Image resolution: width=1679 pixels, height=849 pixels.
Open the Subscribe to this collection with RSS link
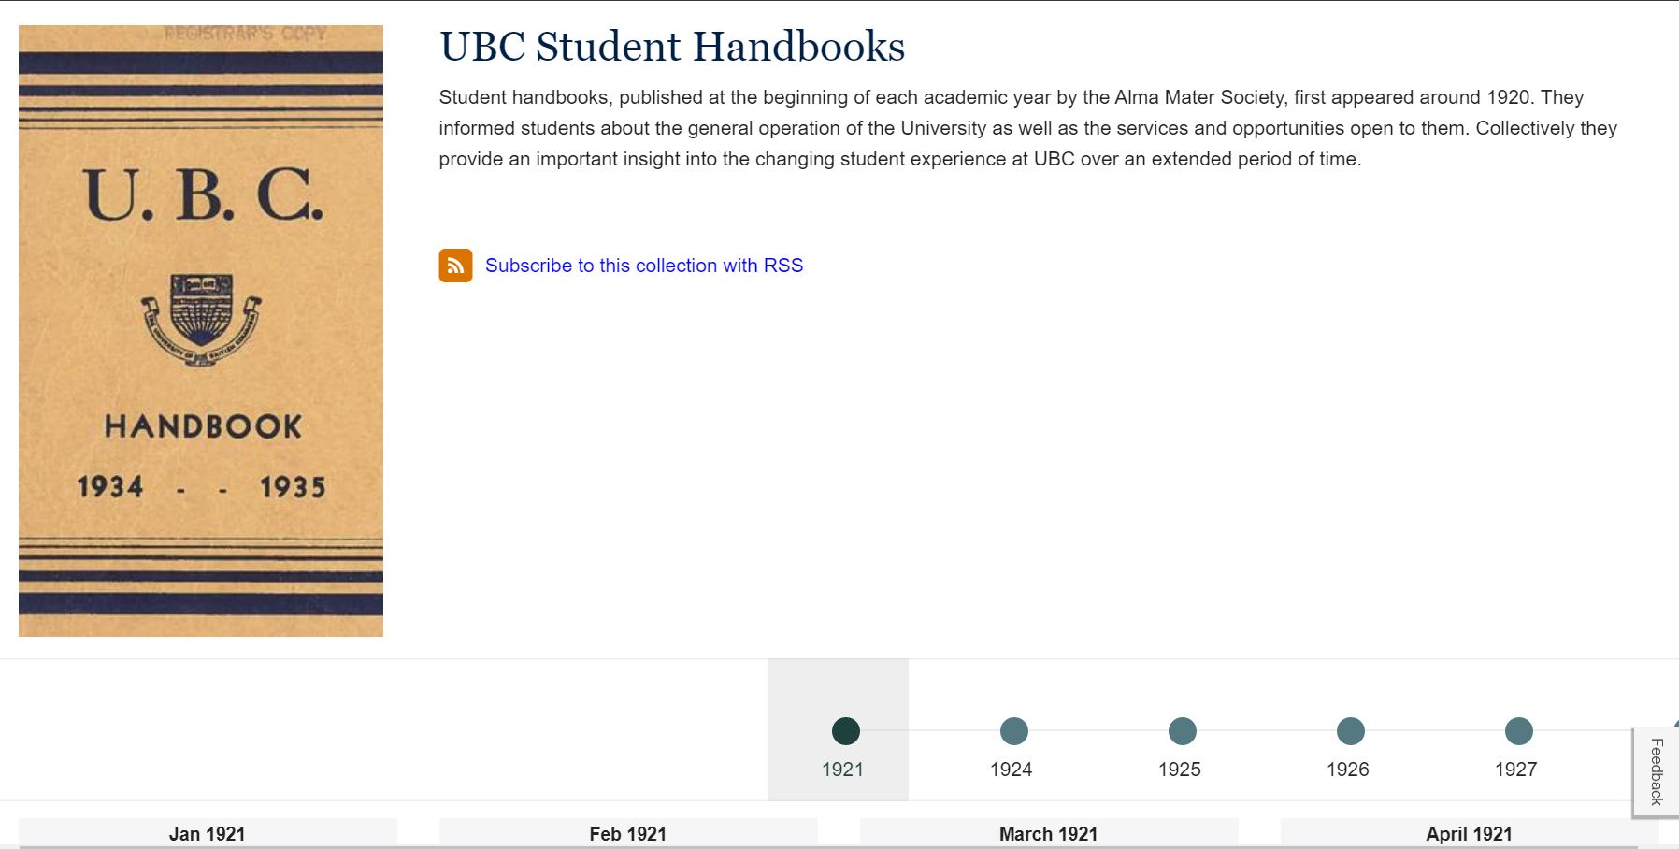(x=643, y=266)
